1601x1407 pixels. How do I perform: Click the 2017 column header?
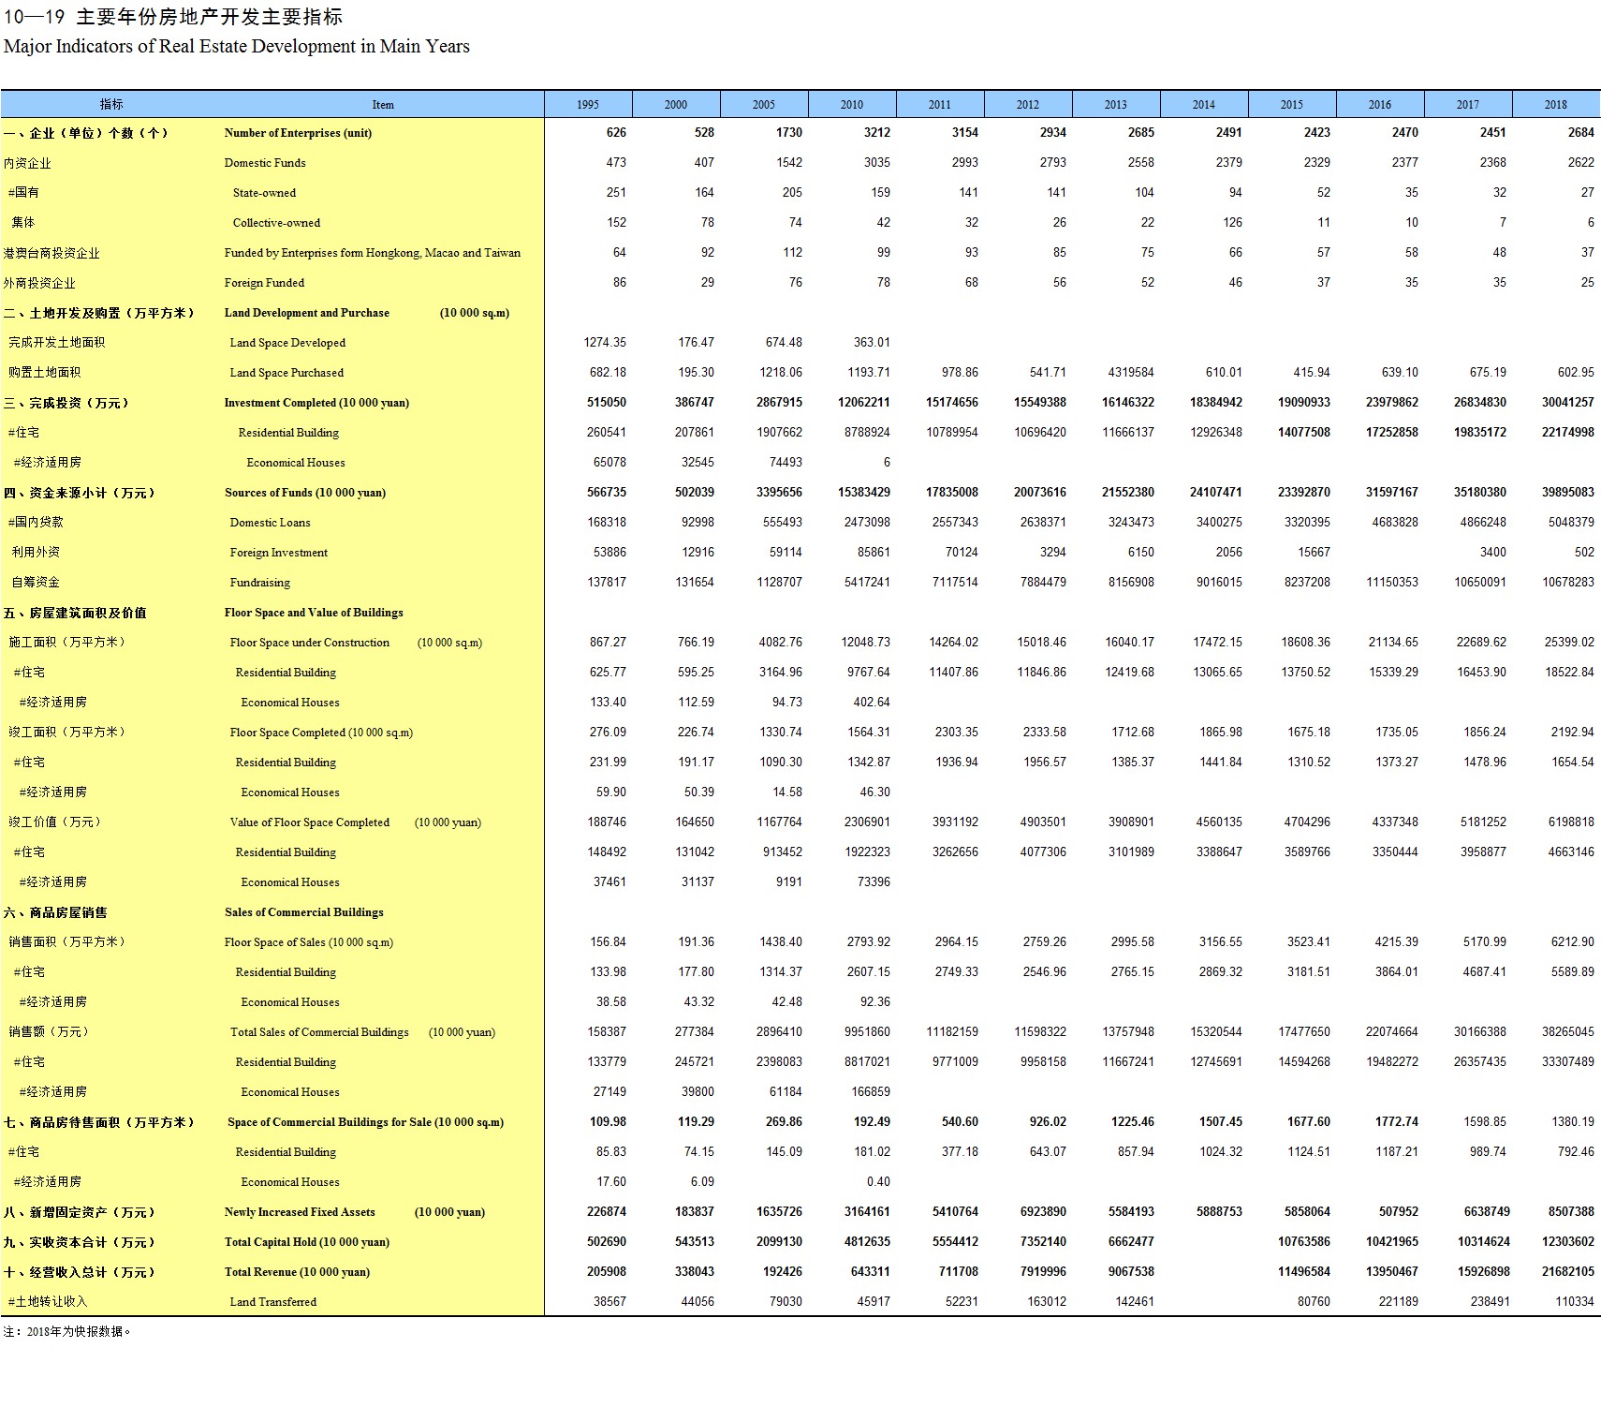[x=1468, y=104]
